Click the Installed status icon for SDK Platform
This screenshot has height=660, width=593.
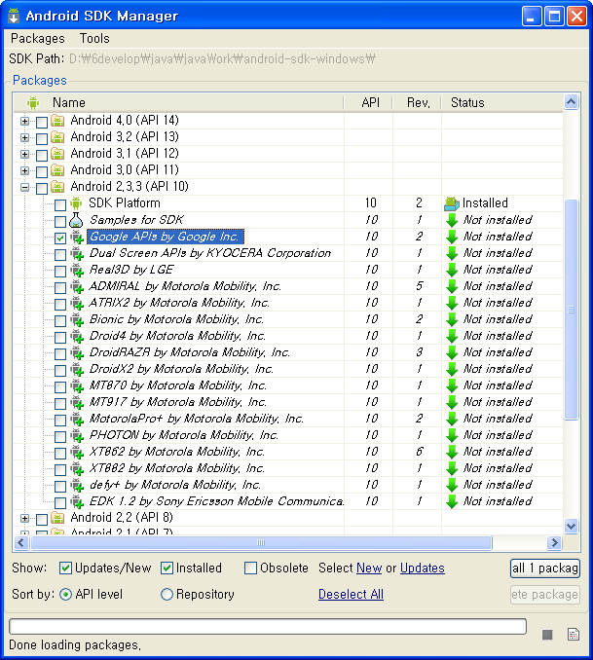click(x=452, y=203)
